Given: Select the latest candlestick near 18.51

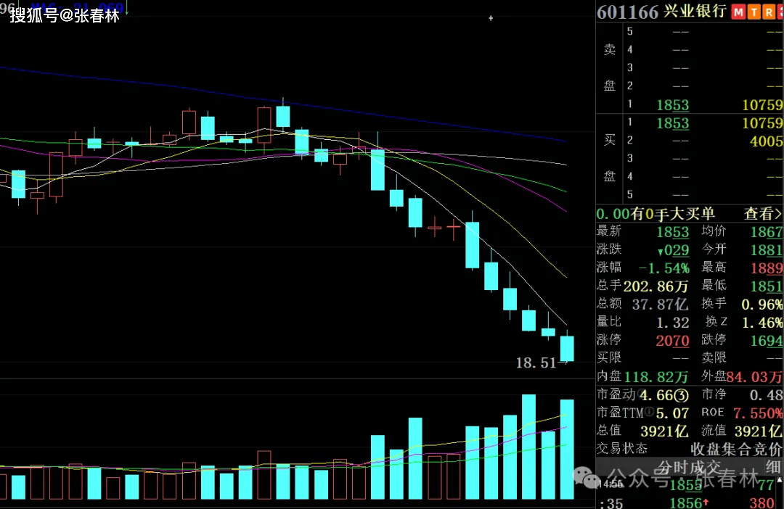Looking at the screenshot, I should tap(567, 348).
